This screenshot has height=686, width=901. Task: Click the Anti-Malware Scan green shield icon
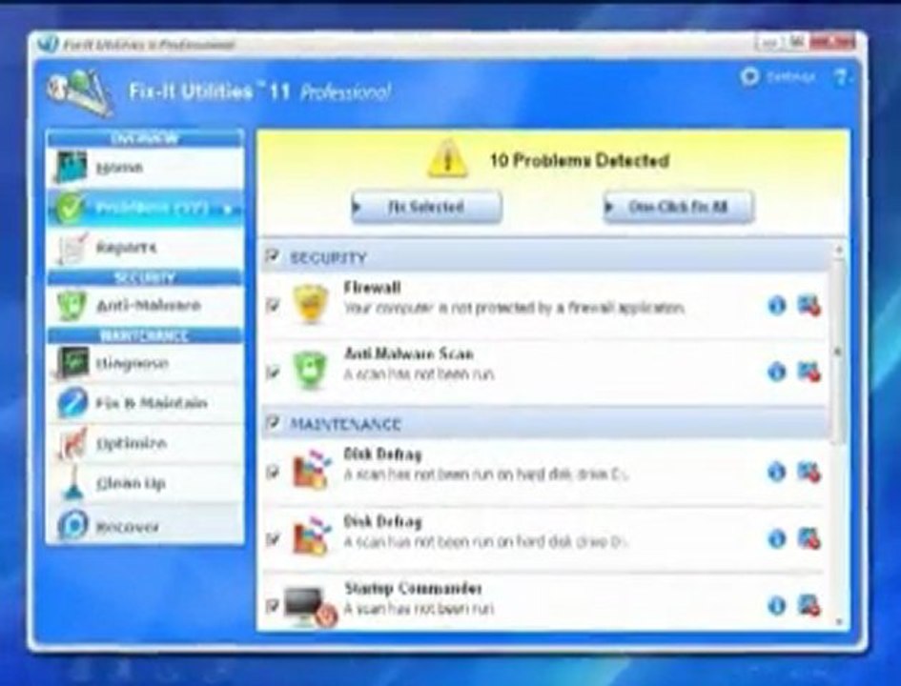coord(310,371)
